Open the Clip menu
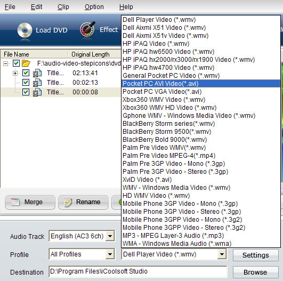The width and height of the screenshot is (283, 281). 63,7
